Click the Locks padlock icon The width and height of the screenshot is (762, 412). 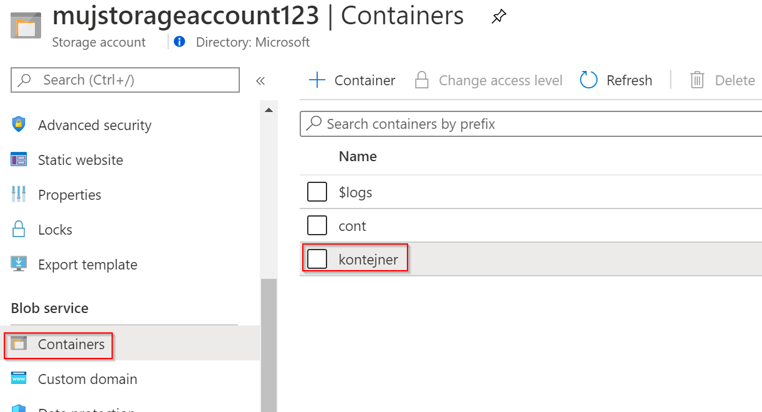coord(19,229)
